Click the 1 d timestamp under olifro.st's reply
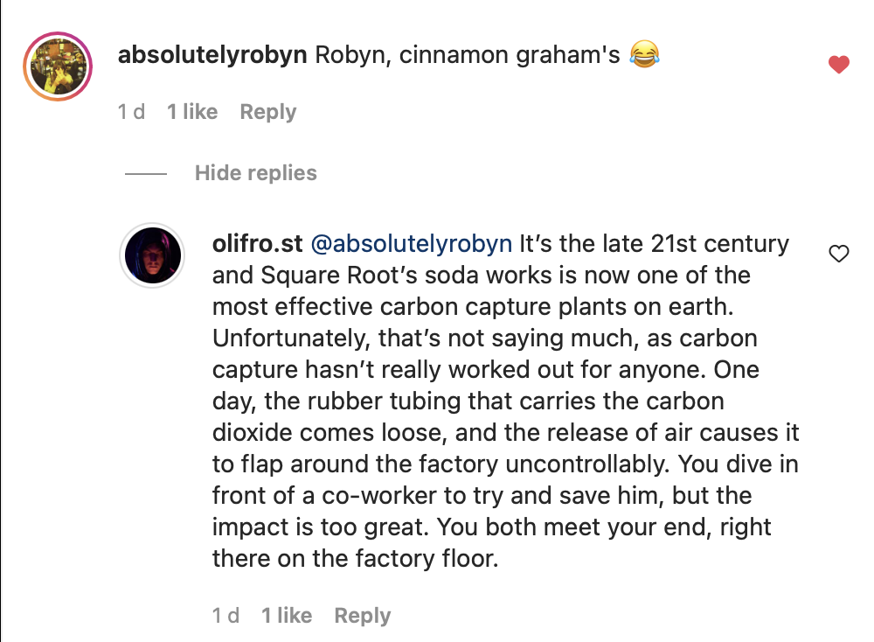874x642 pixels. pyautogui.click(x=225, y=616)
